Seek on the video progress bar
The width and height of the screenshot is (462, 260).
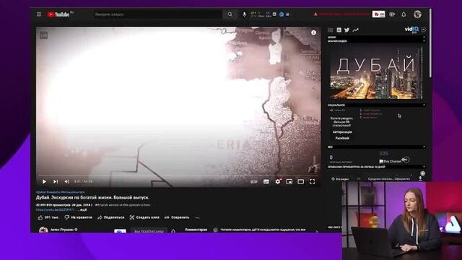178,176
